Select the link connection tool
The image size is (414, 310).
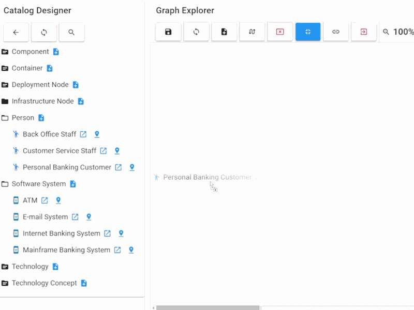(336, 32)
